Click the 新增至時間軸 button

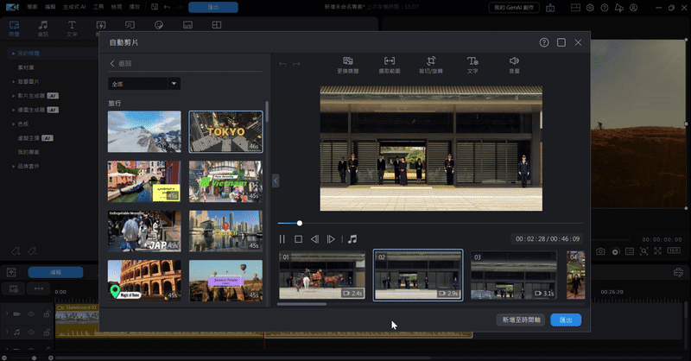tap(521, 320)
